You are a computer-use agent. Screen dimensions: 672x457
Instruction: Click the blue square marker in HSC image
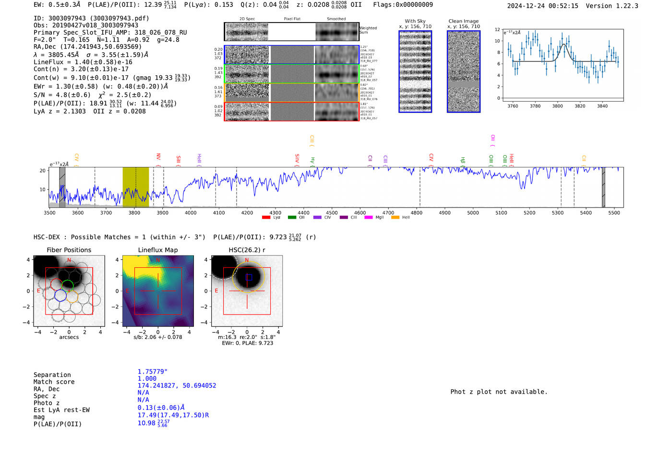click(x=249, y=277)
